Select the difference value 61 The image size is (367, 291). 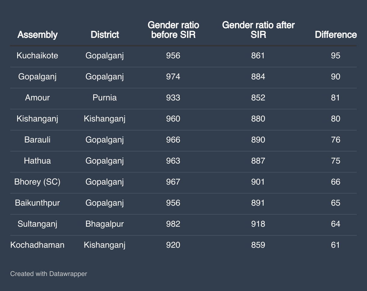pyautogui.click(x=335, y=245)
